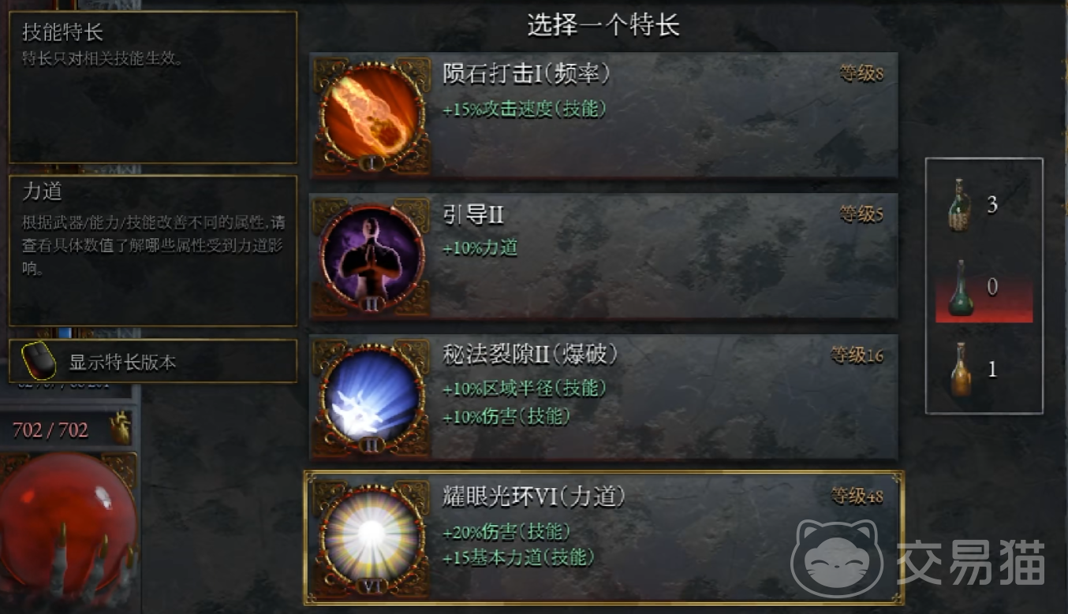Click the 力道 description panel
Screen dimensions: 1068x614
pyautogui.click(x=153, y=251)
